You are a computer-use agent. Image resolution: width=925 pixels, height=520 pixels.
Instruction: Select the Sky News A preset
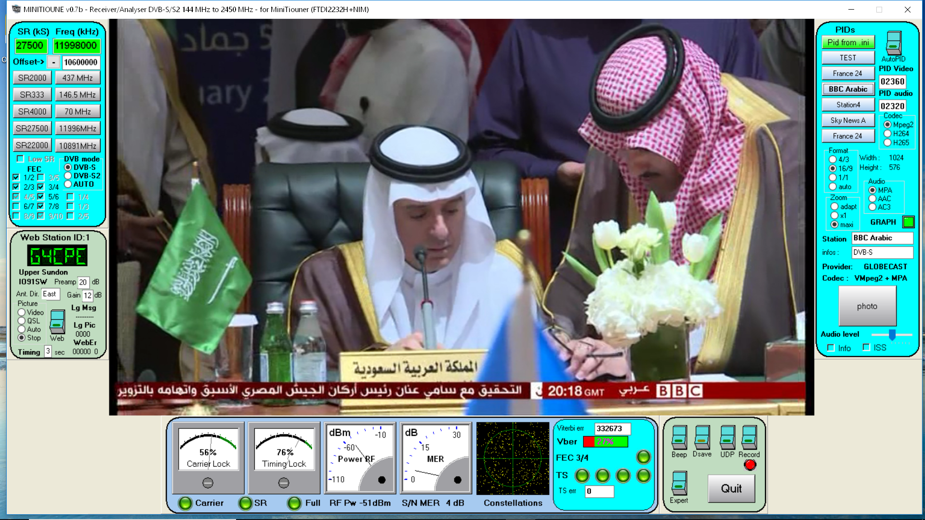point(848,120)
